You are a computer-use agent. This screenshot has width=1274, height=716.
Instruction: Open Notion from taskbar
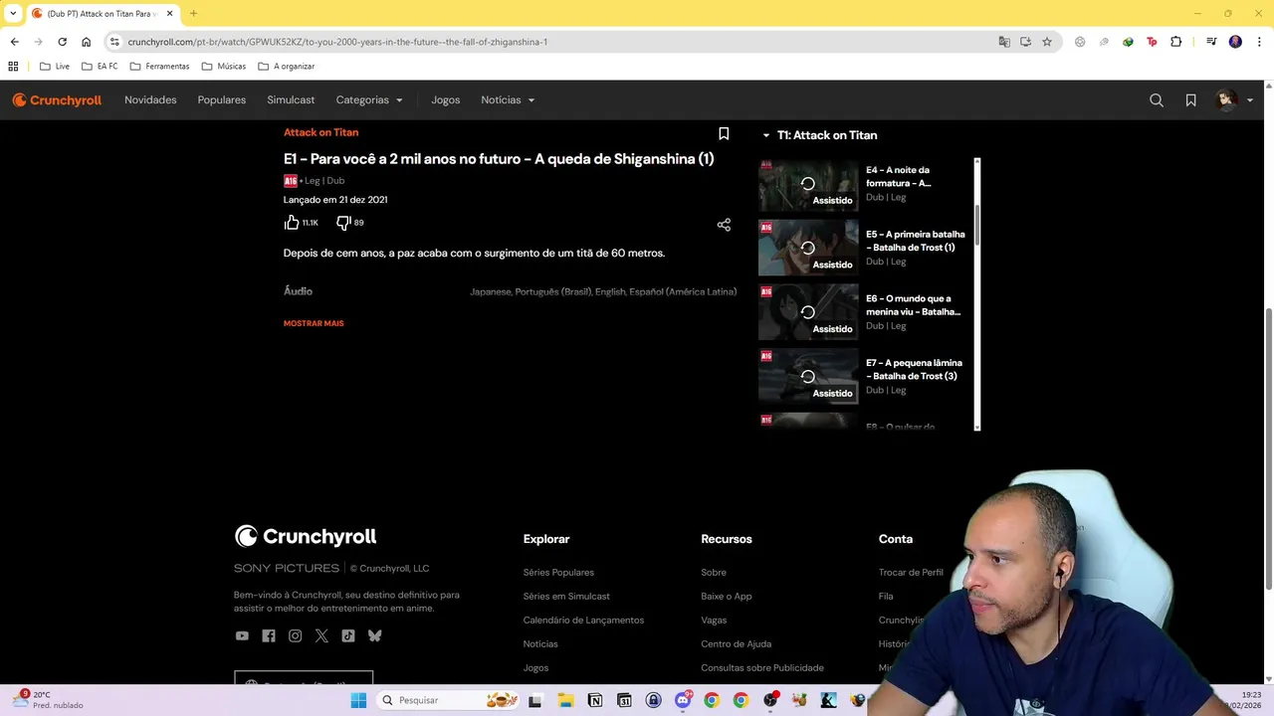click(x=595, y=700)
